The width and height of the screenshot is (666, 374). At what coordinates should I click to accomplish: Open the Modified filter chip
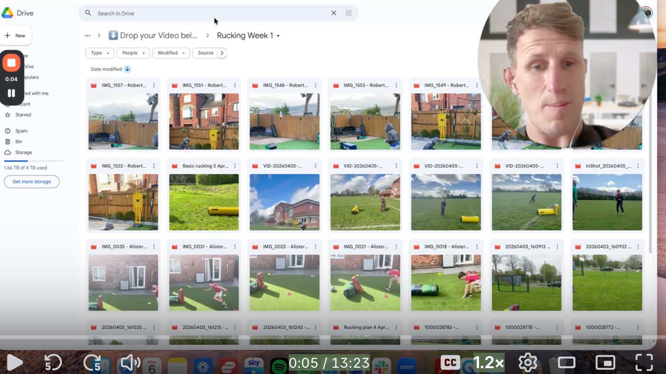[171, 53]
